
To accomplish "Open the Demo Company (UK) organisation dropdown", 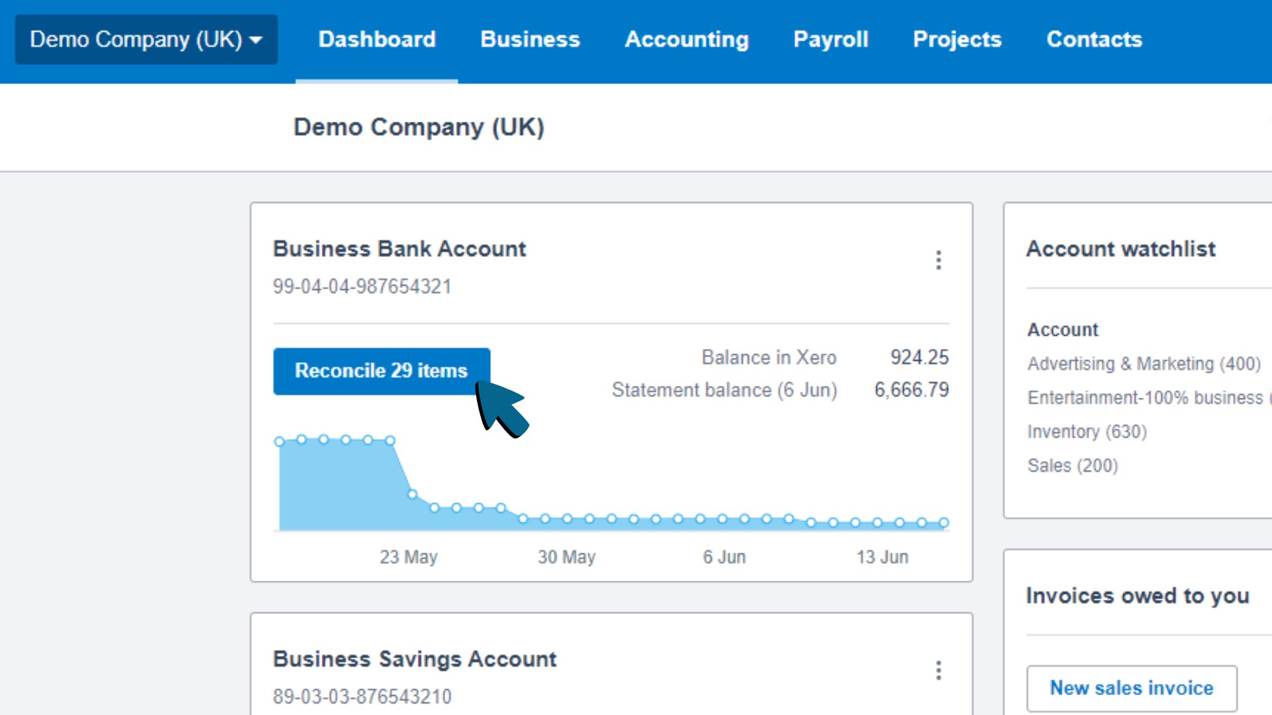I will click(146, 40).
